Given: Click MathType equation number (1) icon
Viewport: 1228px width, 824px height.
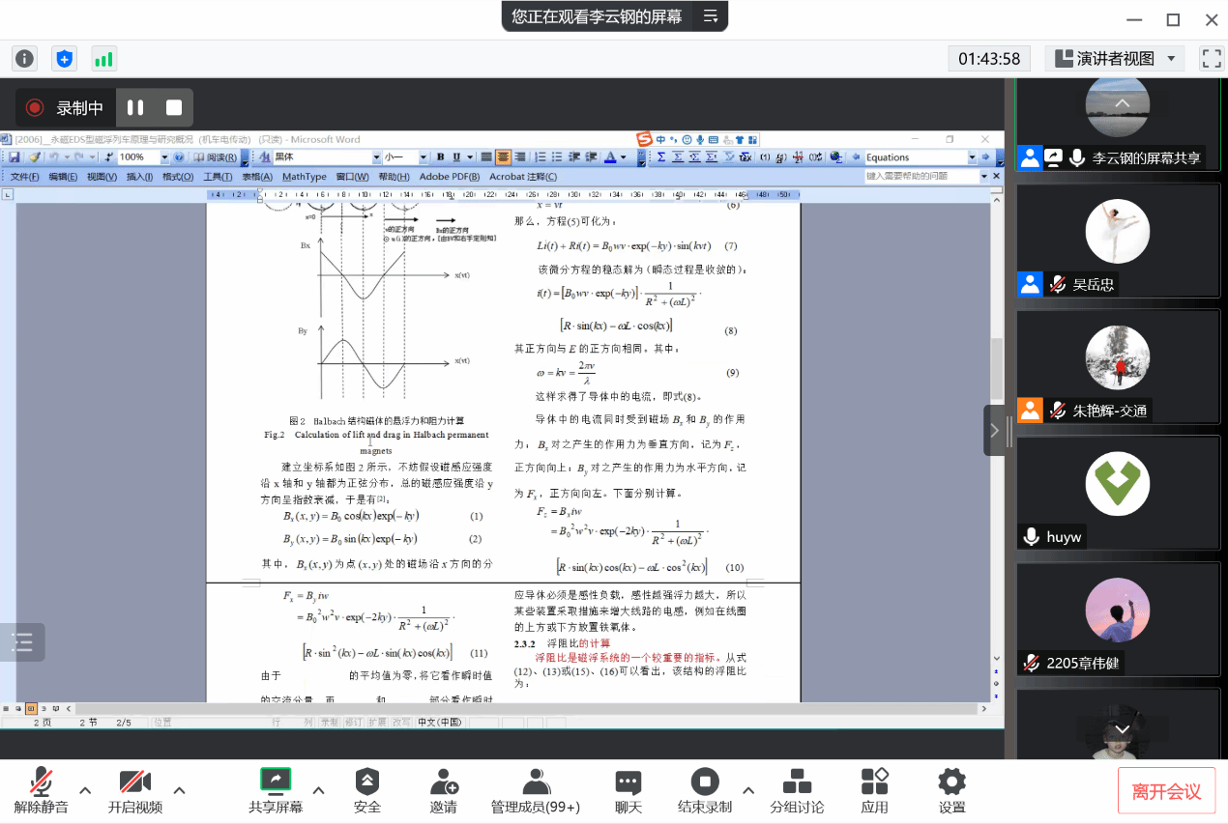Looking at the screenshot, I should pos(765,156).
